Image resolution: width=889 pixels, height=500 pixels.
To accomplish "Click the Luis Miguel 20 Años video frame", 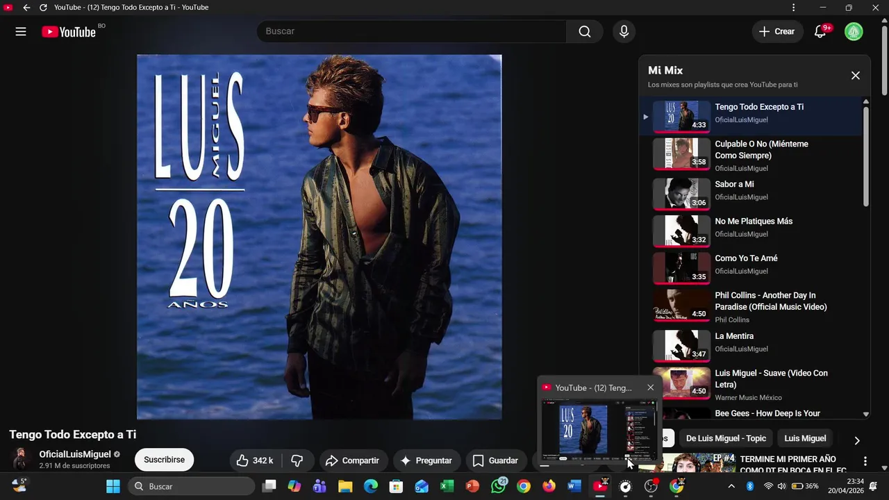I will pos(319,237).
